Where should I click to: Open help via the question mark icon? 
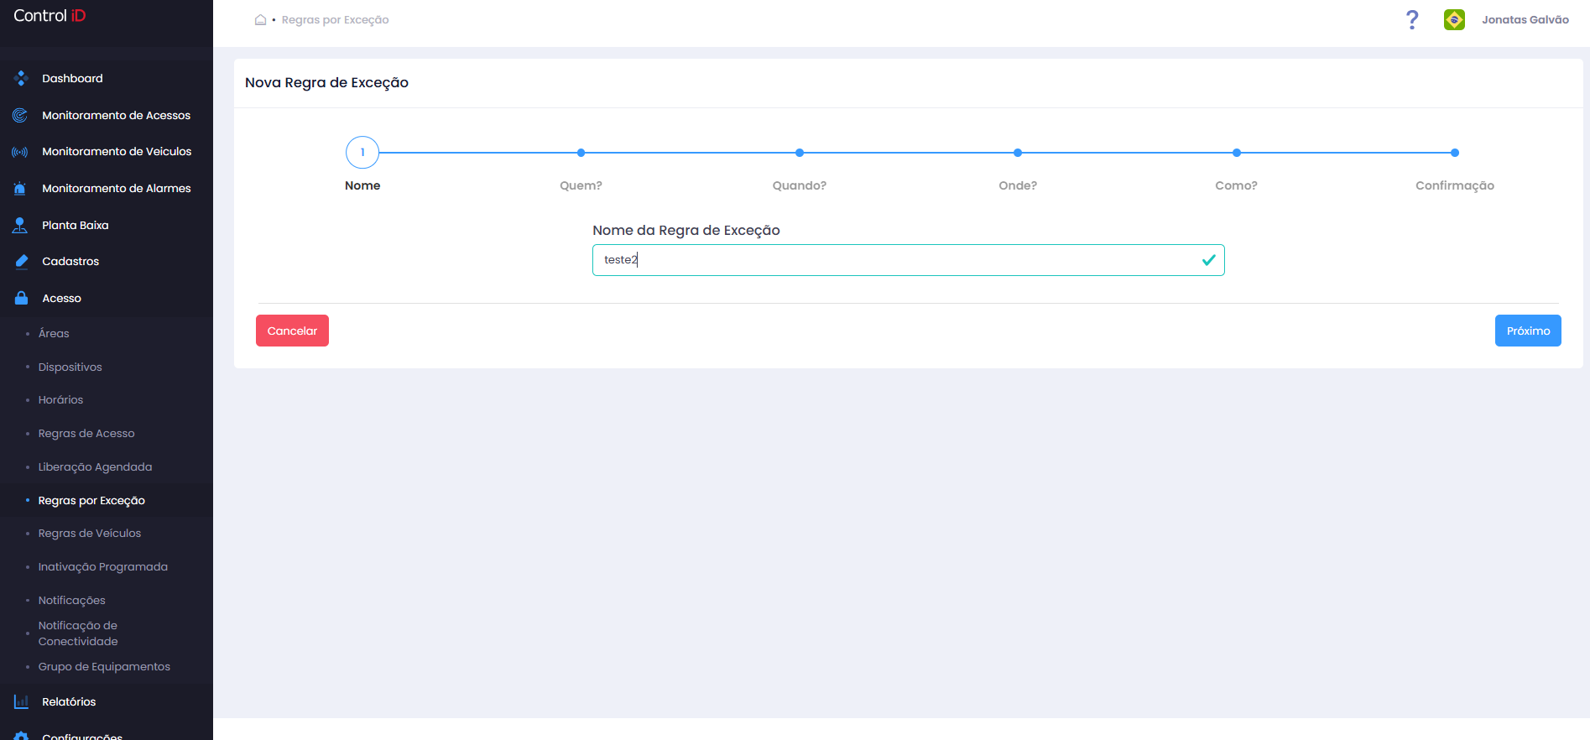click(x=1412, y=19)
